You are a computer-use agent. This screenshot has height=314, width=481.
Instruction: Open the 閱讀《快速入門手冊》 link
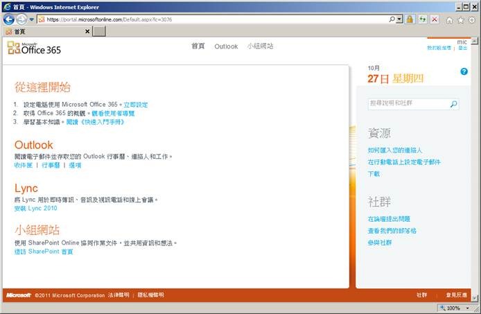point(96,122)
